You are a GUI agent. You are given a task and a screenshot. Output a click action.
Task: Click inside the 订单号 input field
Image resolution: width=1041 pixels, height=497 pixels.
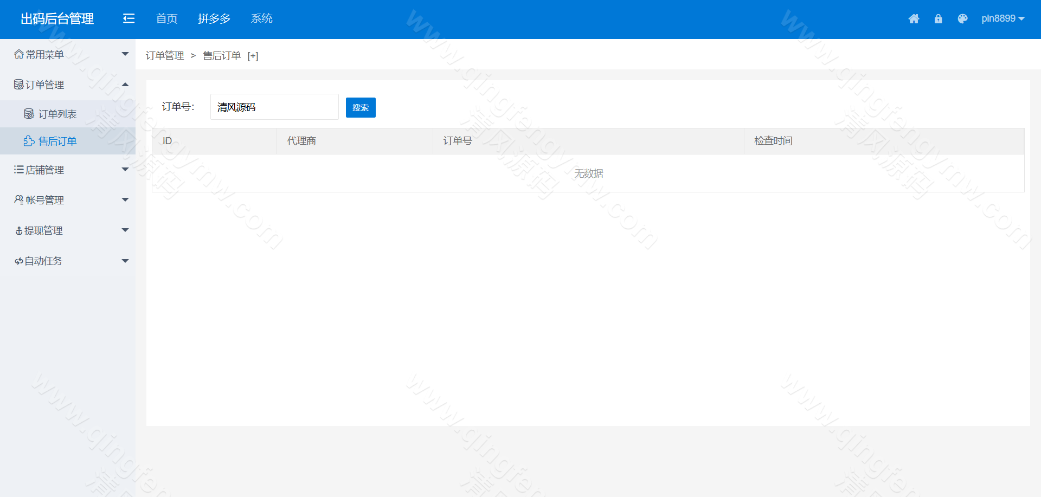pyautogui.click(x=274, y=107)
